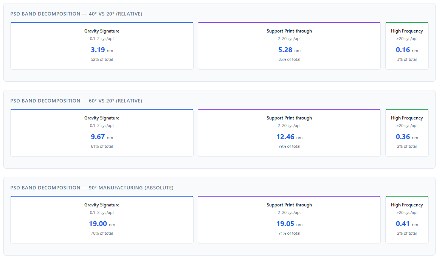Click the 3% of total label
The width and height of the screenshot is (442, 262).
(407, 59)
